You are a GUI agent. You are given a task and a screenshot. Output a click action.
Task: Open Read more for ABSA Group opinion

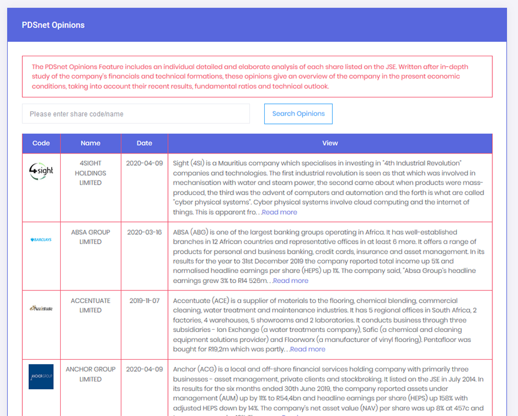coord(290,281)
